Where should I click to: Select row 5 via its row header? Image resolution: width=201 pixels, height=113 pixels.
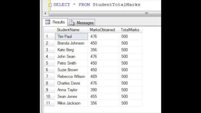[49, 63]
